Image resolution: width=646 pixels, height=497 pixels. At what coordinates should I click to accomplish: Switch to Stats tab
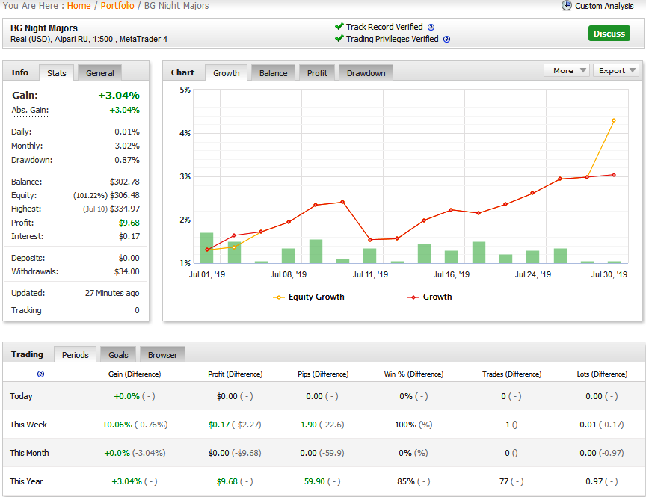click(x=56, y=73)
